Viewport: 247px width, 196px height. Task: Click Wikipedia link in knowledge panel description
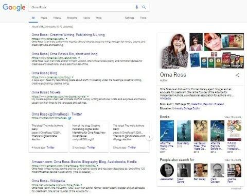pyautogui.click(x=165, y=99)
